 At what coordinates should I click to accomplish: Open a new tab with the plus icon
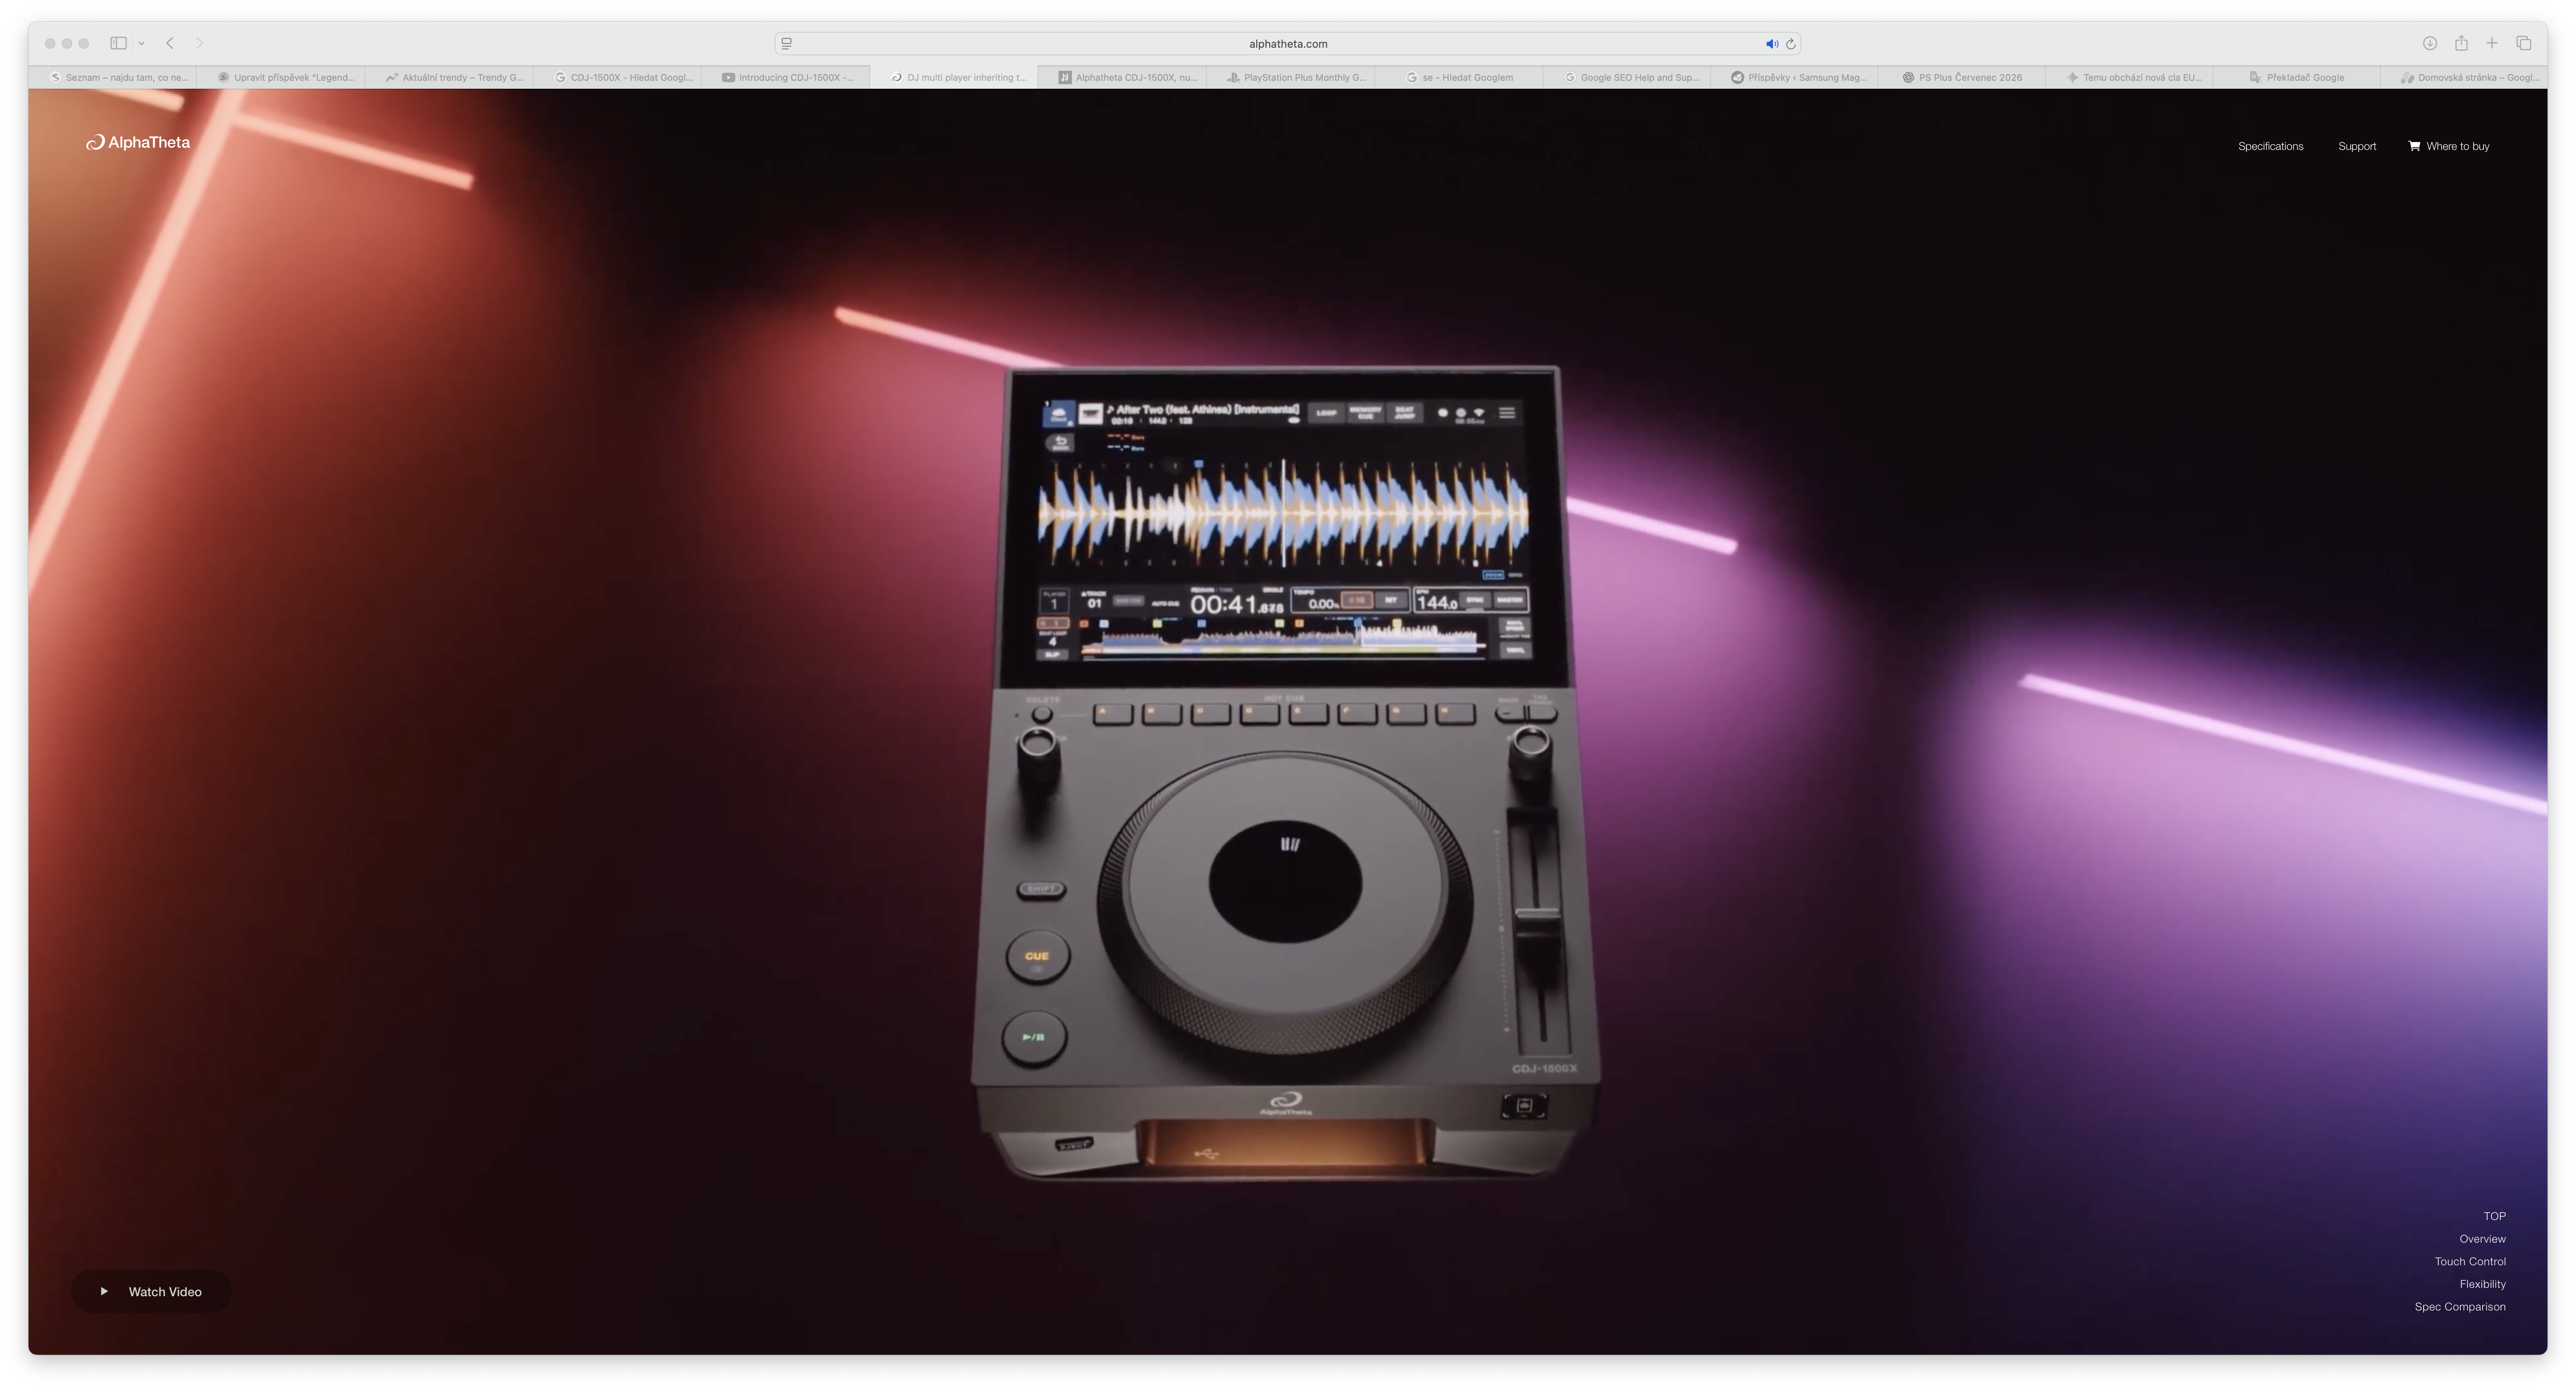click(x=2492, y=43)
